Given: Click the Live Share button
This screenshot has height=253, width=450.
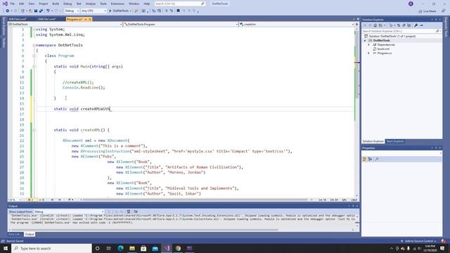Looking at the screenshot, I should (427, 11).
